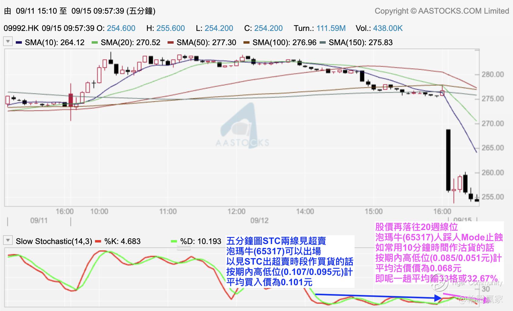Click the volume value 438.00K
The image size is (513, 311).
(388, 28)
